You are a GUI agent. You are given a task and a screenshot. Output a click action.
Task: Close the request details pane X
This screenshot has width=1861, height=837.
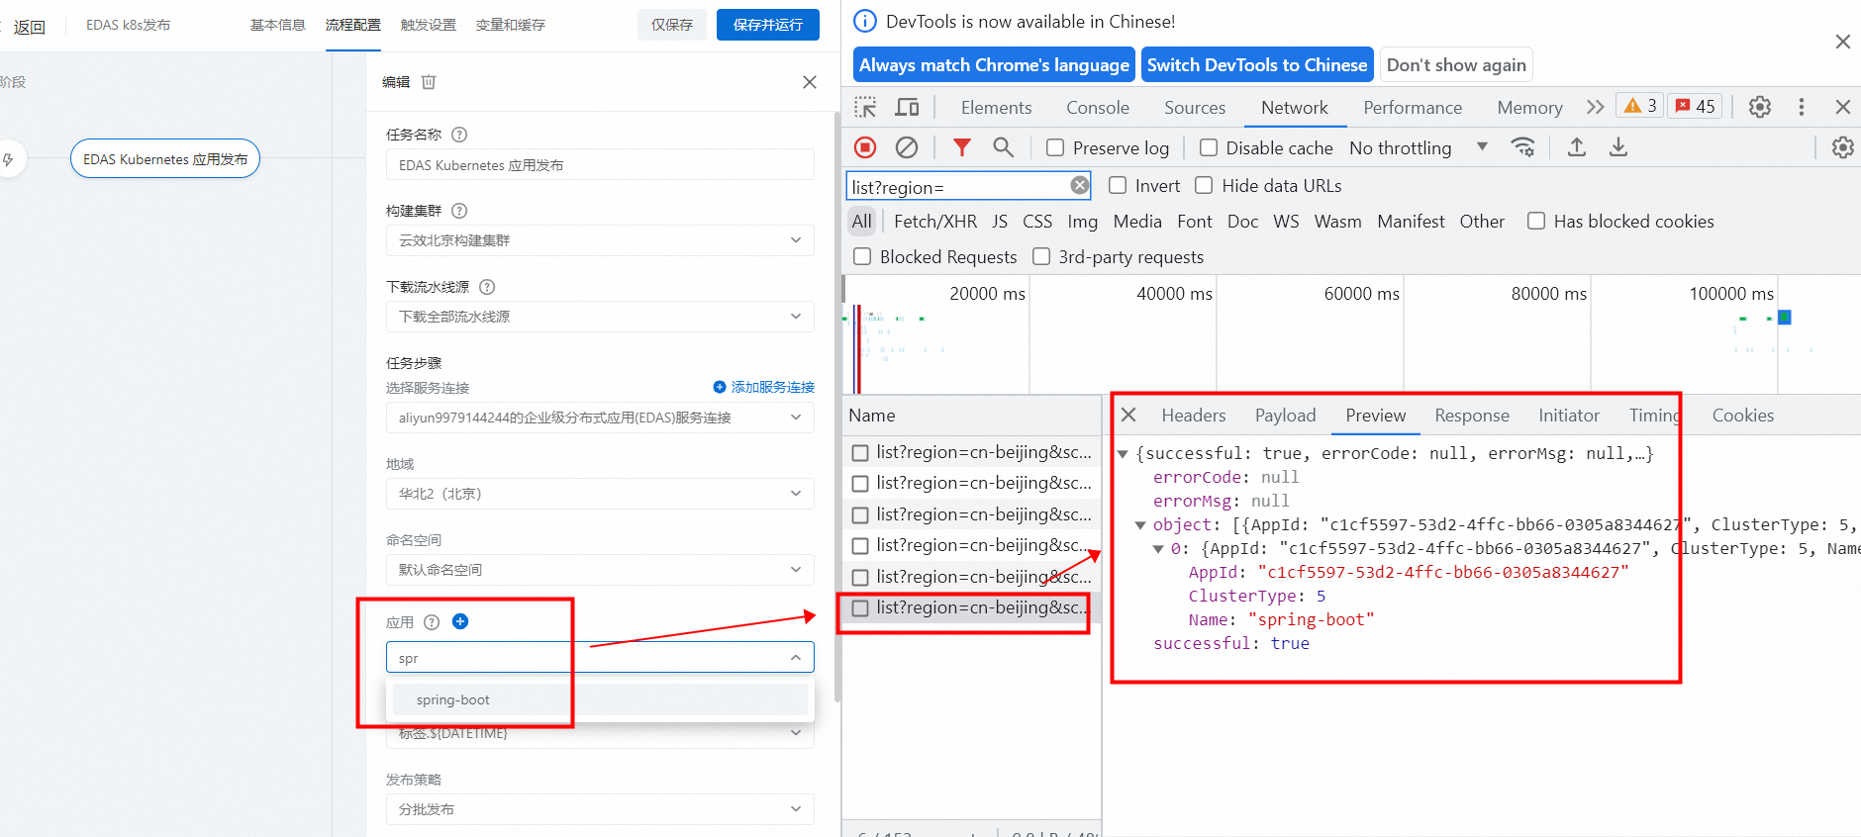point(1128,415)
